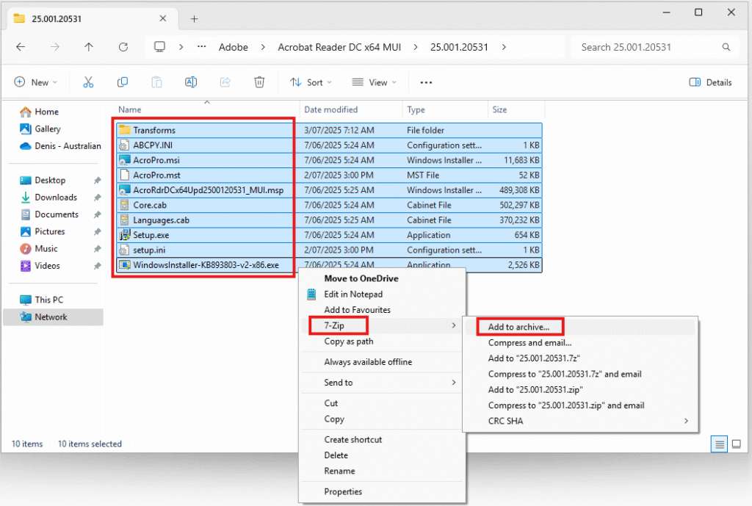Viewport: 752px width, 506px height.
Task: Navigate back with the Back arrow
Action: click(21, 47)
